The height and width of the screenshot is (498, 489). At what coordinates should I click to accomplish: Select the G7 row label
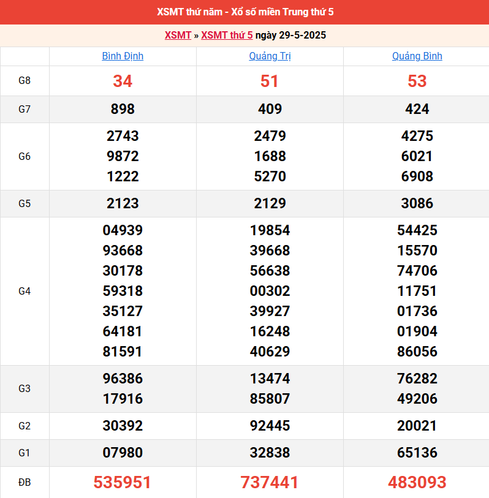[x=25, y=109]
